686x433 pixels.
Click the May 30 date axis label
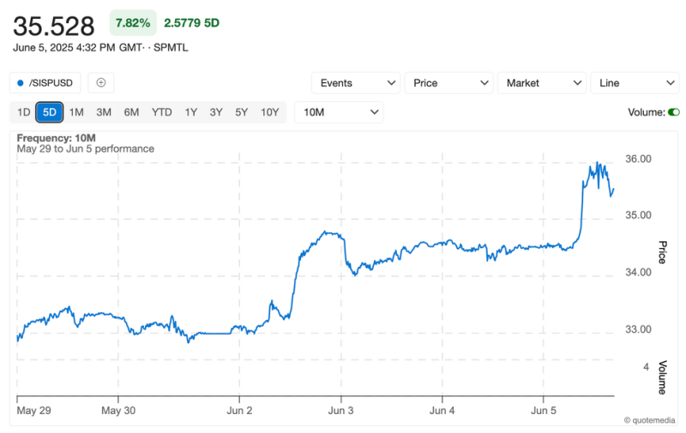(118, 410)
